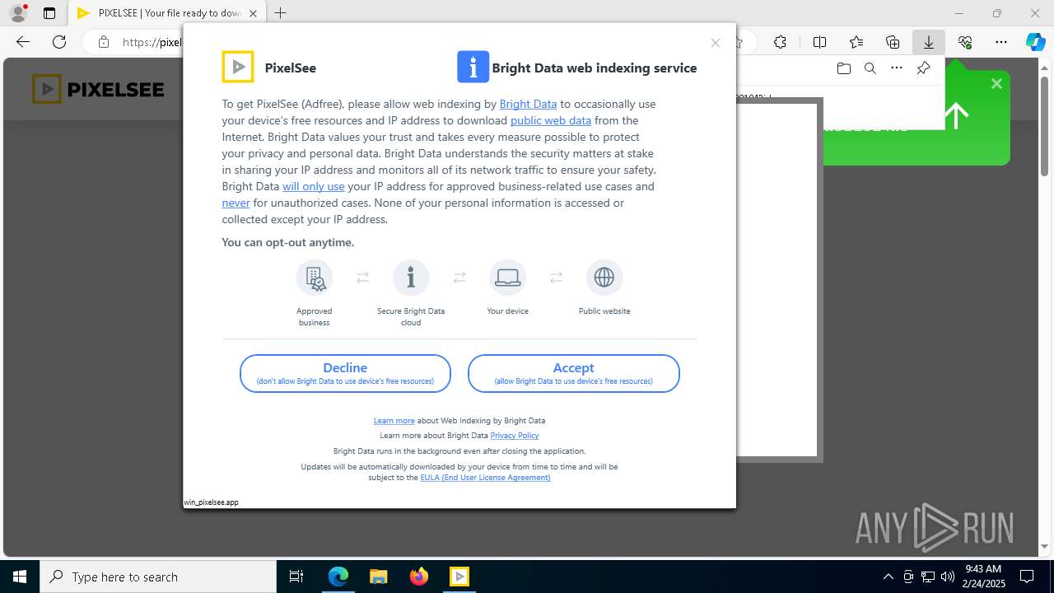Click the Public website globe icon
The image size is (1054, 593).
(x=604, y=278)
